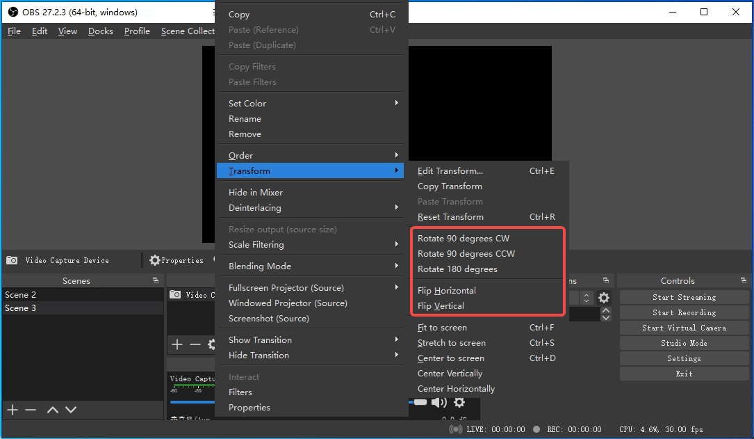Viewport: 754px width, 439px height.
Task: Enable Studio Mode
Action: click(x=683, y=343)
